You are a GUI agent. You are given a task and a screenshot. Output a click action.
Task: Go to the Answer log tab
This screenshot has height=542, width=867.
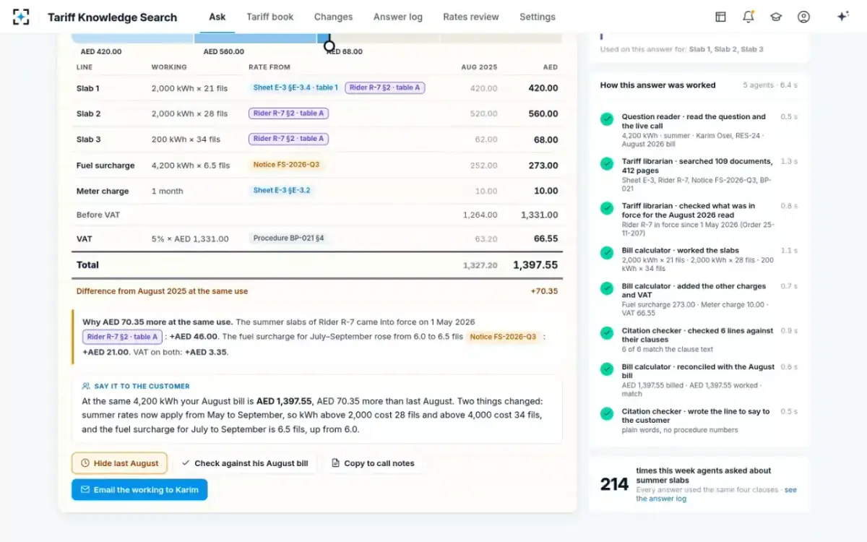tap(398, 17)
